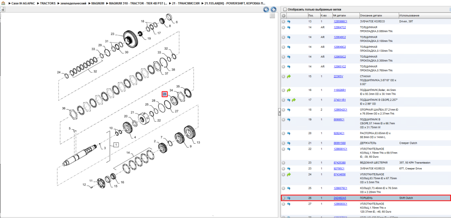
Task: Open 'земледельческий' breadcrumb
Action: coord(73,3)
